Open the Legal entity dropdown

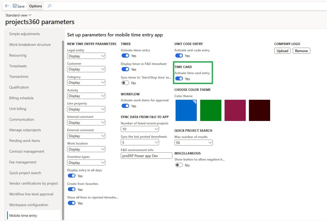(86, 56)
